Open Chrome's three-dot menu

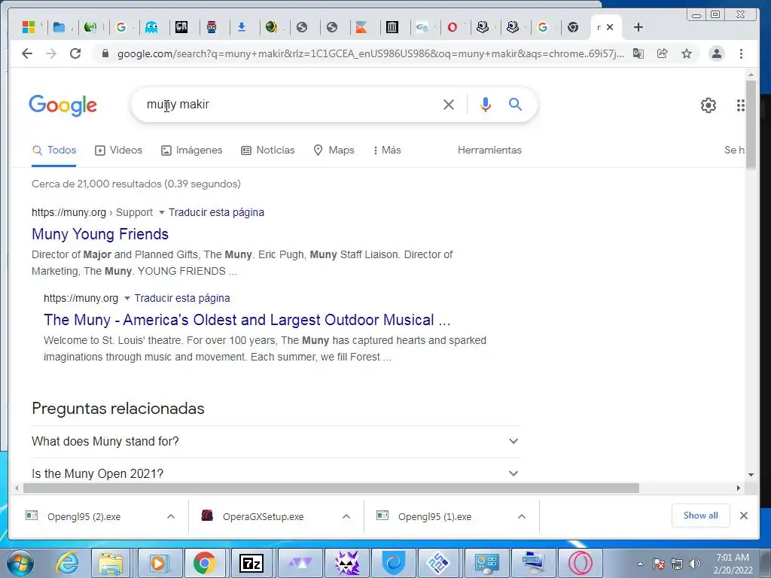[741, 53]
